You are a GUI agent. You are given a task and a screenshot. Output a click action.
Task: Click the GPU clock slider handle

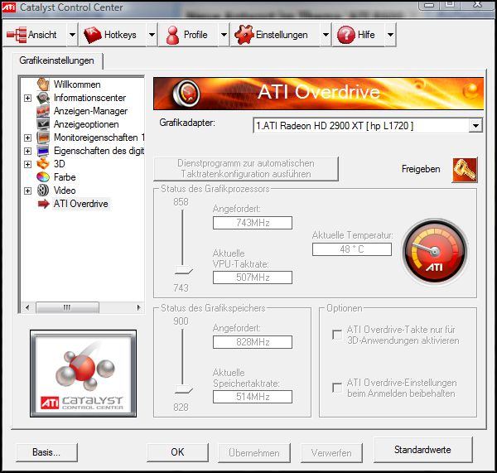184,270
